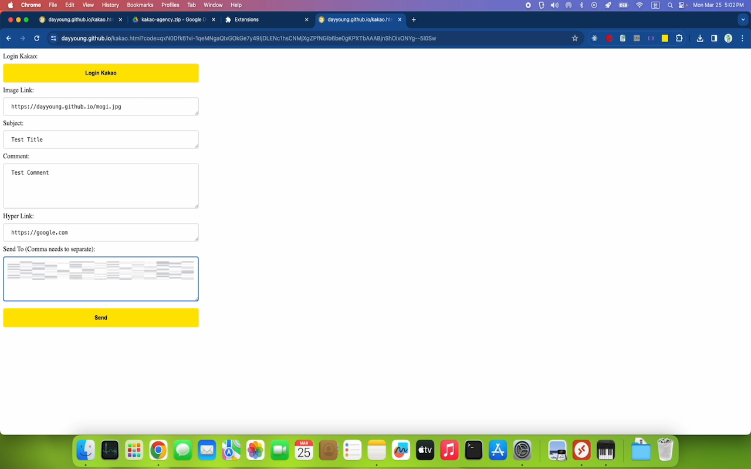Open the Chrome profile avatar

tap(728, 38)
